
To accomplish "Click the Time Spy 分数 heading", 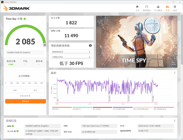I will pos(14,19).
